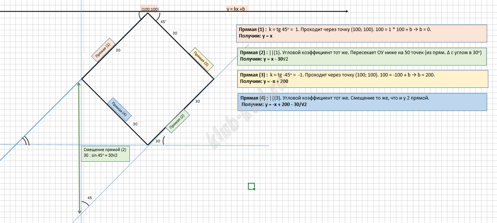The height and width of the screenshot is (223, 497).
Task: Select the "(100;100)" coordinate label
Action: 150,9
